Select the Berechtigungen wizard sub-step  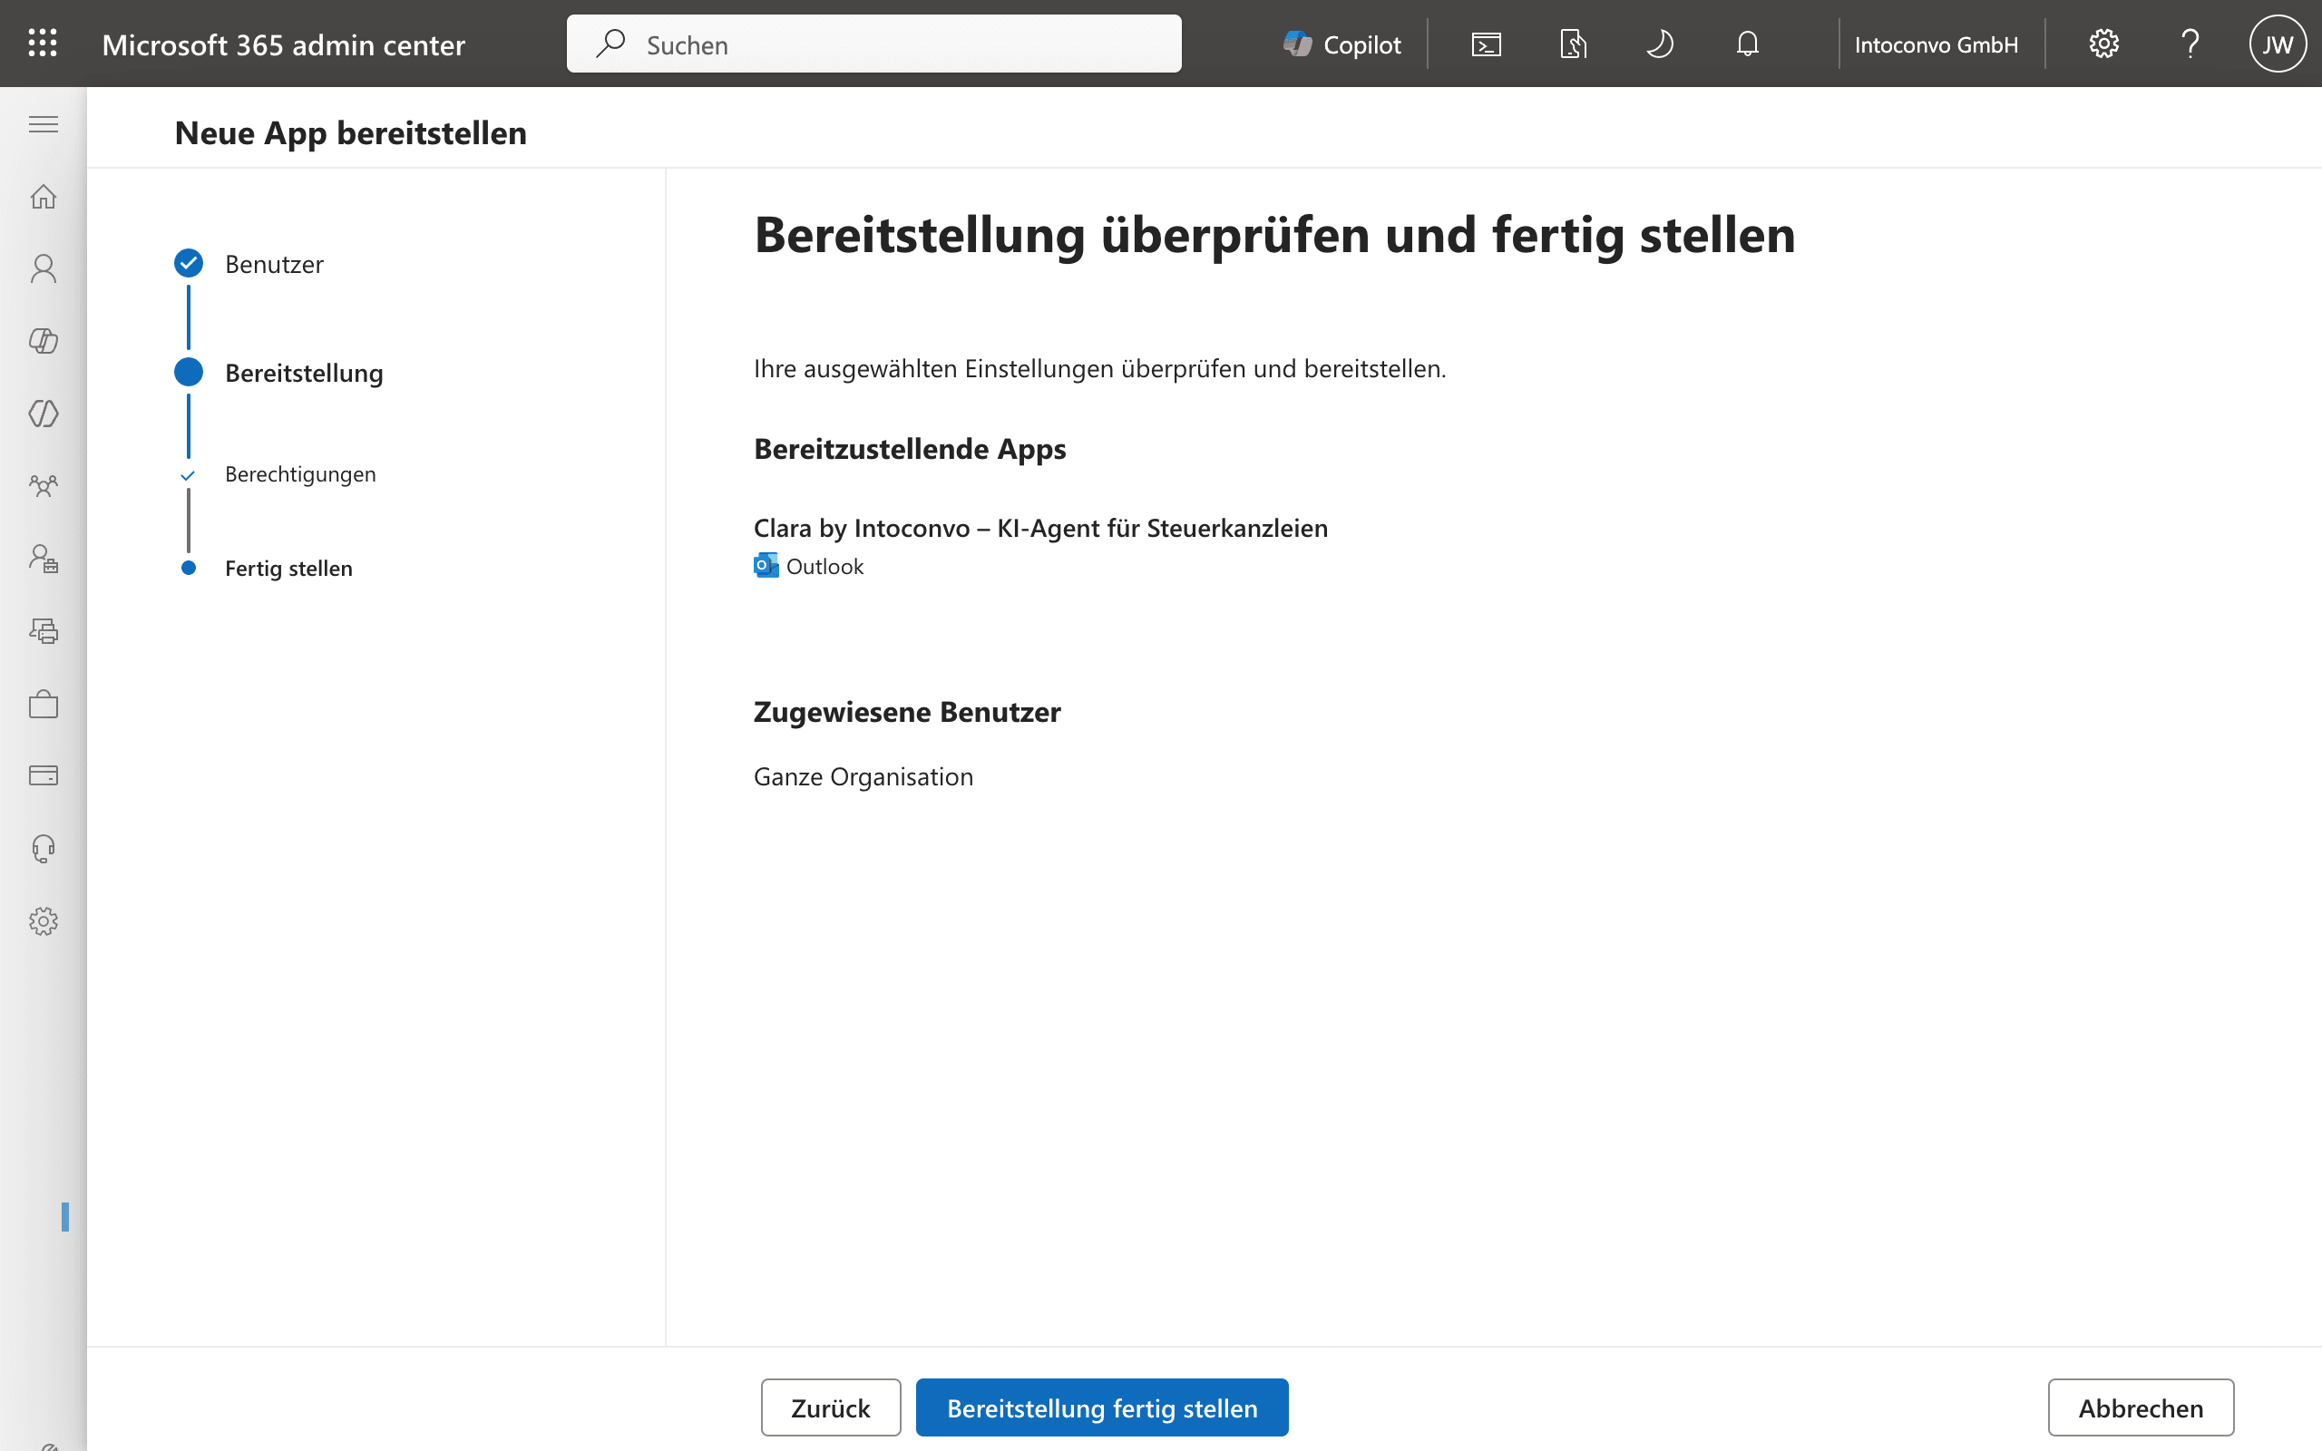click(299, 474)
